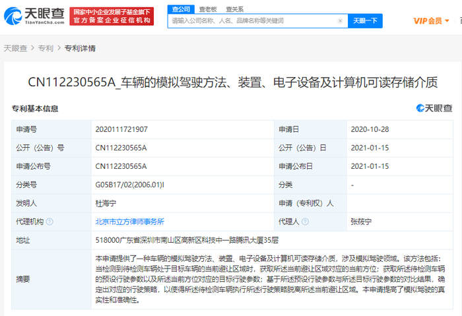Click the 申请号 row label
The image size is (462, 316).
point(26,129)
